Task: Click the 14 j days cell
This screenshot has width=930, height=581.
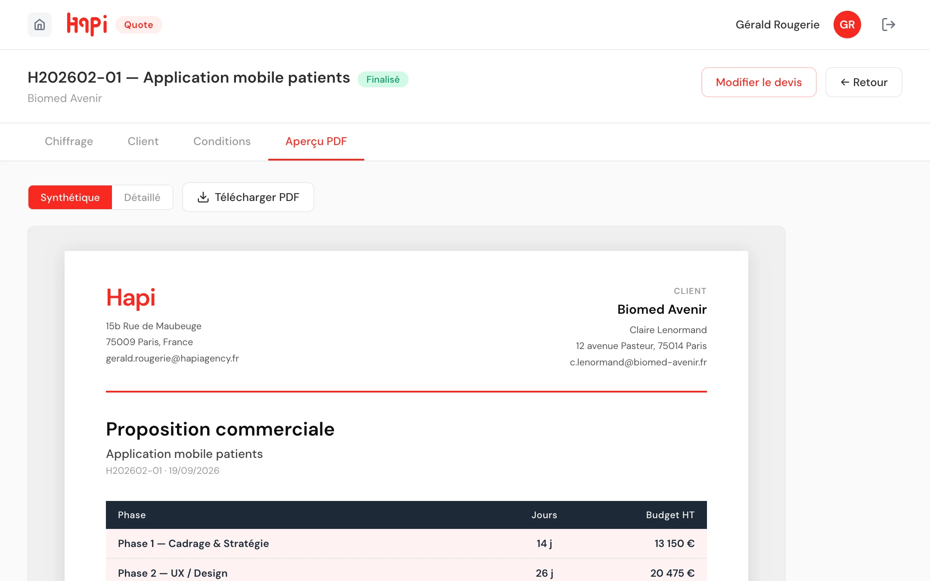Action: point(544,544)
